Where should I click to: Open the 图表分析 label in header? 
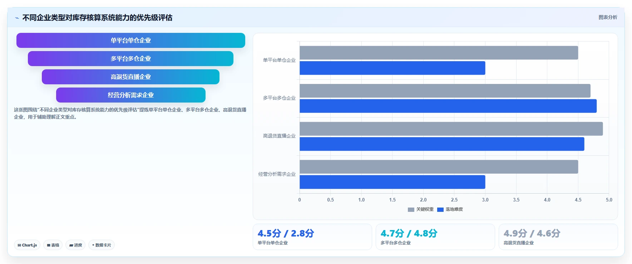[x=608, y=17]
